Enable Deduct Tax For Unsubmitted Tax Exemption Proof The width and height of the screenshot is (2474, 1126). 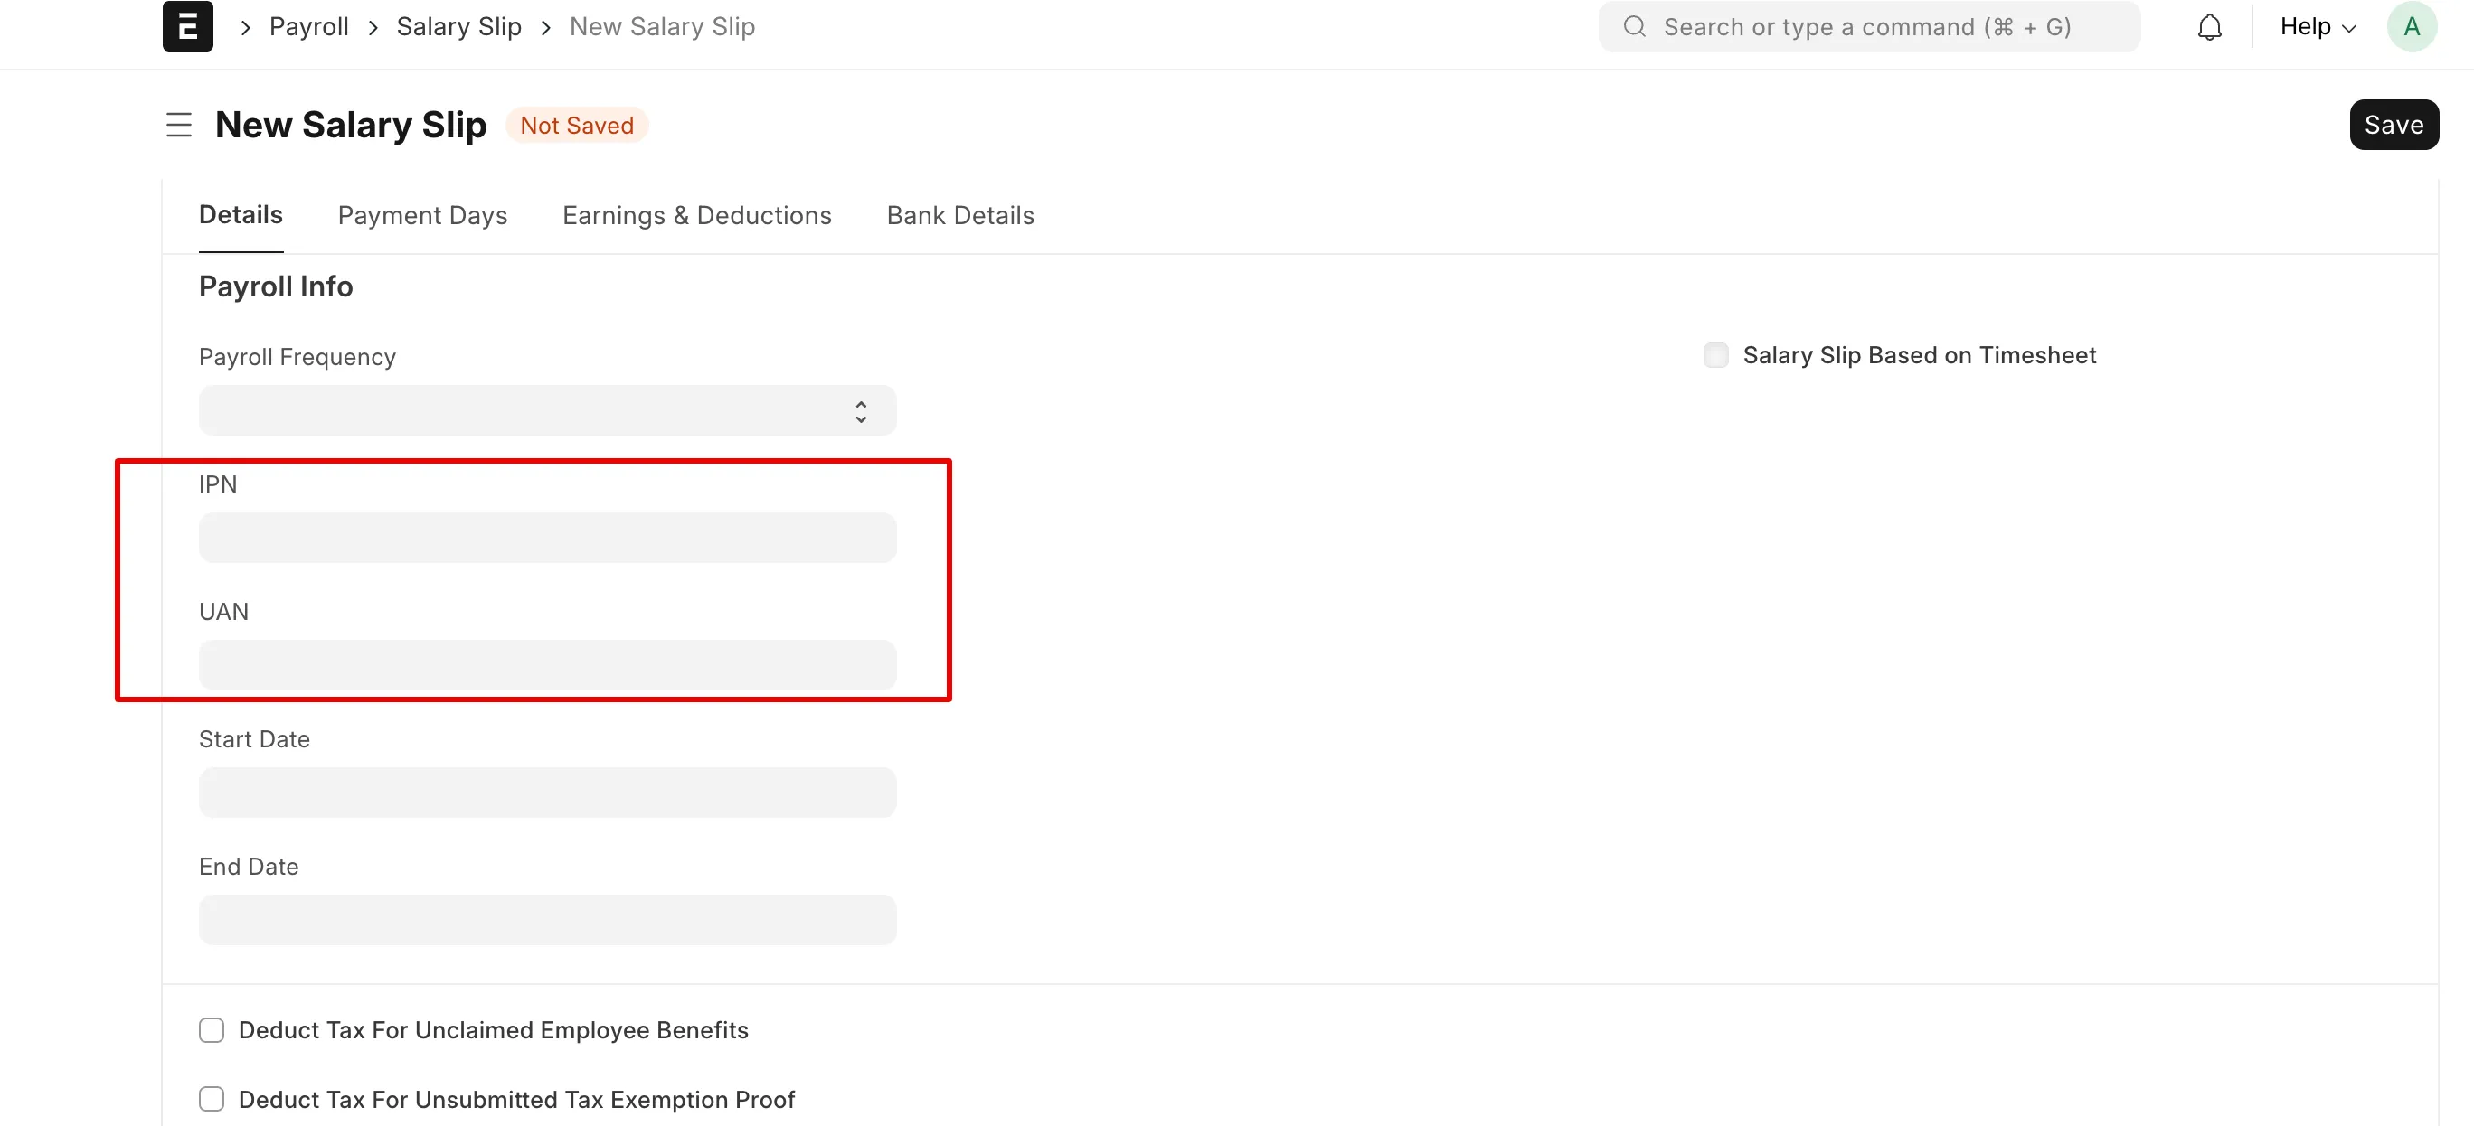(x=212, y=1099)
